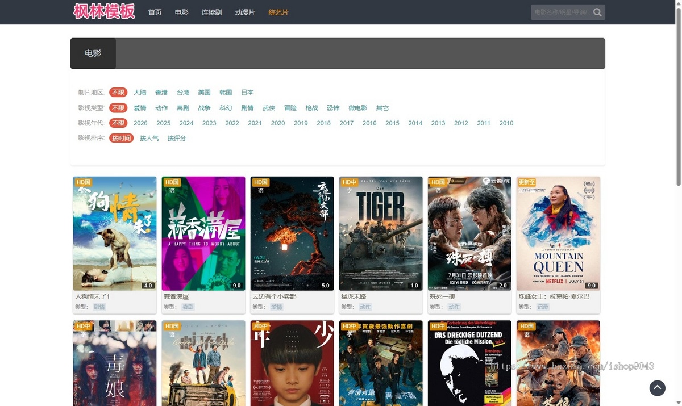The width and height of the screenshot is (682, 406).
Task: Filter year by 2026
Action: (x=140, y=123)
